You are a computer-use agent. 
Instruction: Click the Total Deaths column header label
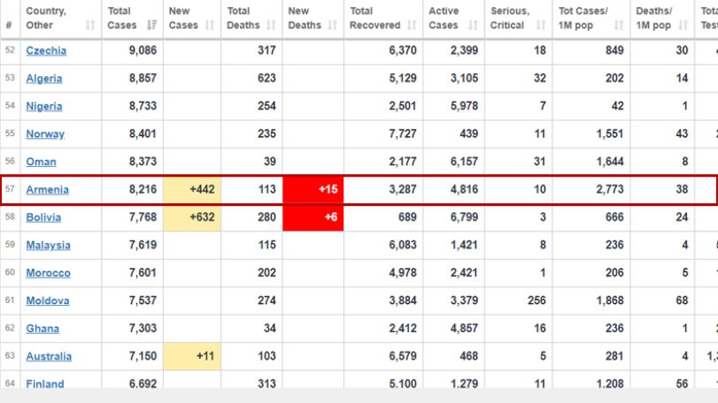click(x=243, y=18)
